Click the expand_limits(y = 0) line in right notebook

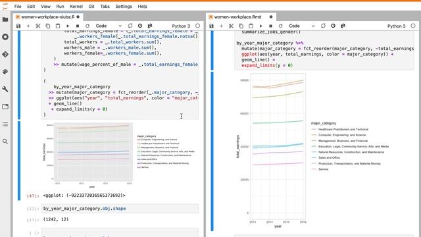[x=267, y=65]
